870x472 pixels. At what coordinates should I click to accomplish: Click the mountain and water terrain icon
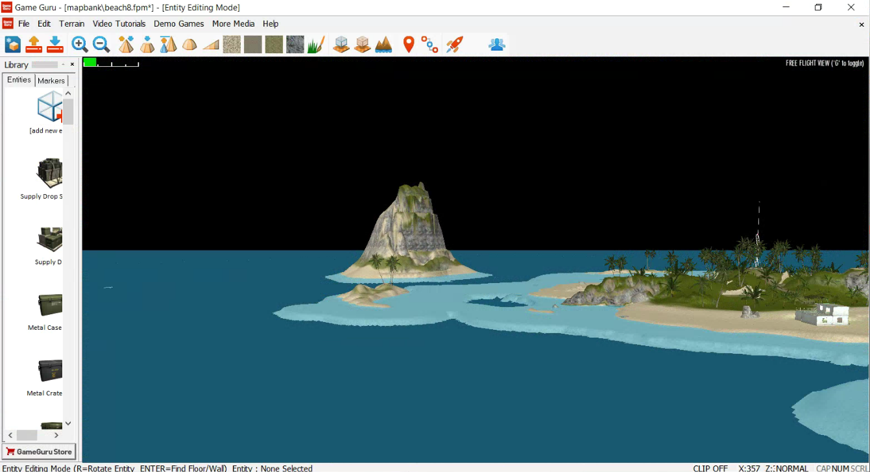[383, 44]
